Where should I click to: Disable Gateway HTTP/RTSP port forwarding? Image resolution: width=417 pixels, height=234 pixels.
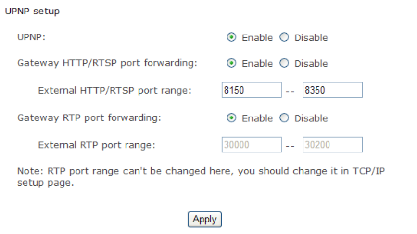(x=284, y=64)
